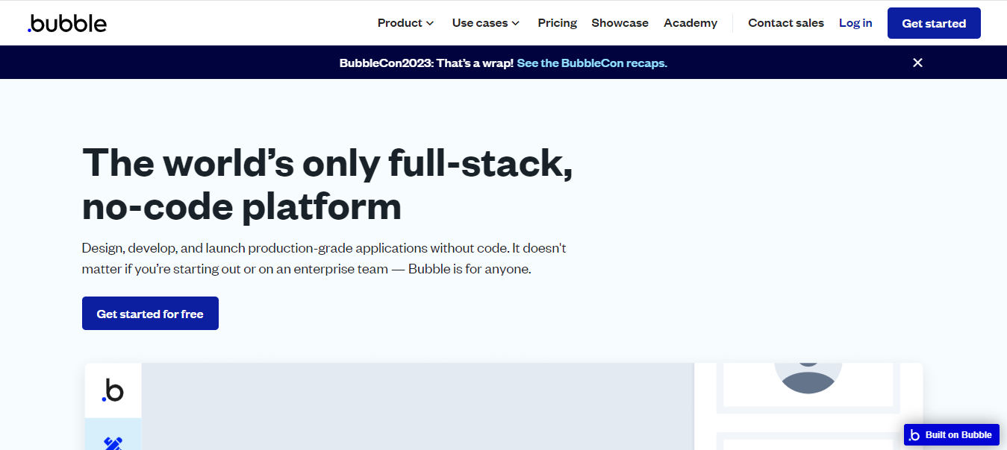Open the Bubble logo home link
This screenshot has width=1007, height=450.
(x=67, y=23)
